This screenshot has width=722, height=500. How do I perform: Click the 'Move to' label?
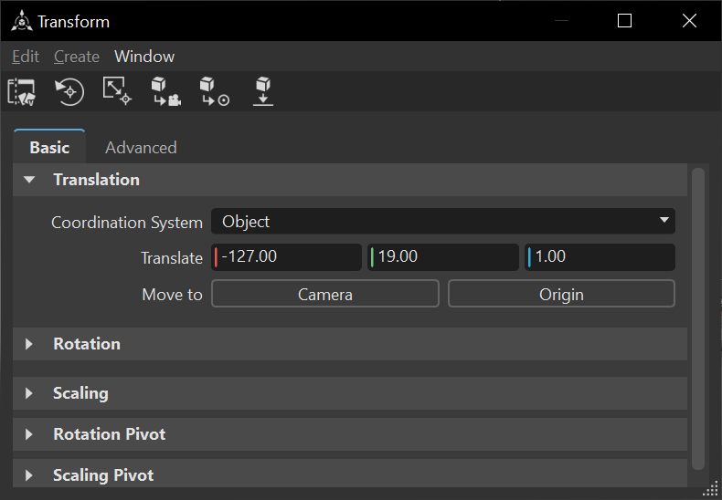[x=172, y=294]
